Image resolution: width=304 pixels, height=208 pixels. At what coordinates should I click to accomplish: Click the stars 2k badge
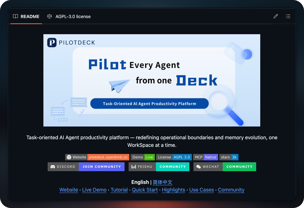(x=229, y=157)
